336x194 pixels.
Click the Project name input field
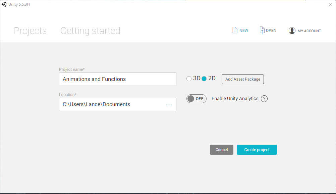(118, 79)
